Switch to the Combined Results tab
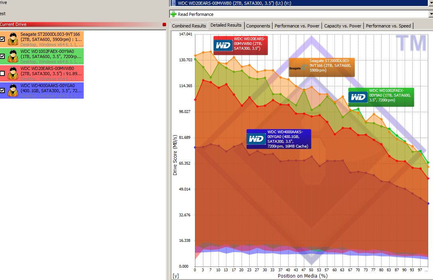 [x=189, y=25]
